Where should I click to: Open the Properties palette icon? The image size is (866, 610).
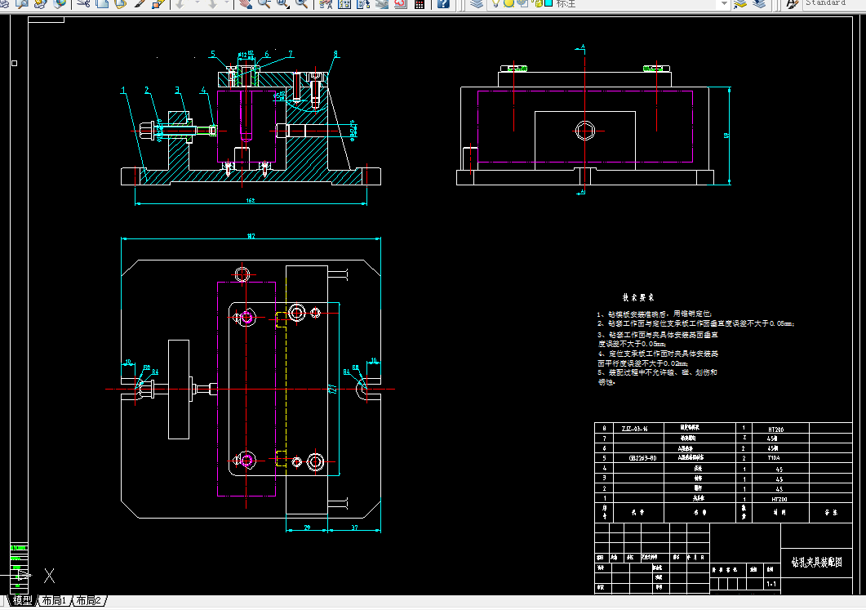coord(326,3)
